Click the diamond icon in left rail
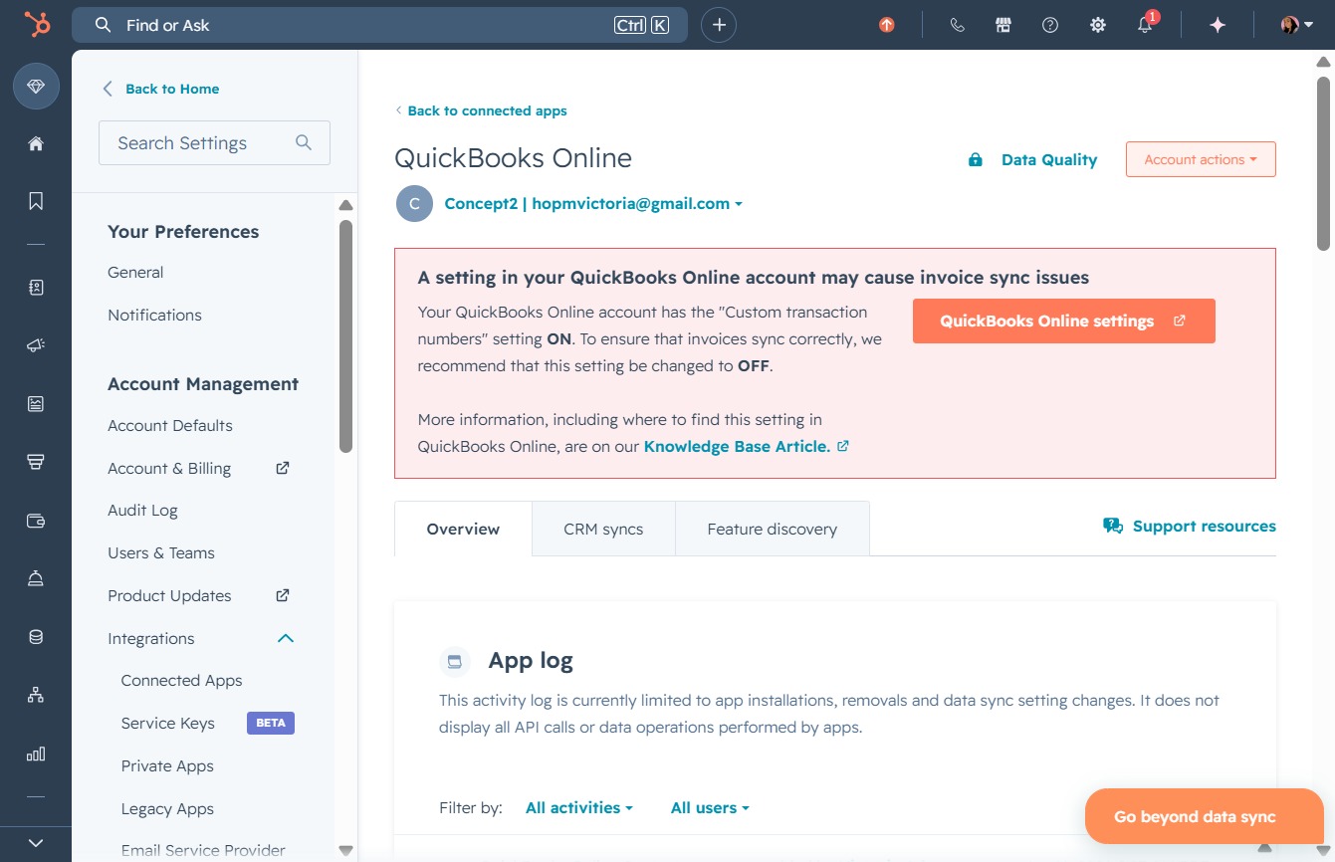The height and width of the screenshot is (862, 1335). pyautogui.click(x=36, y=87)
